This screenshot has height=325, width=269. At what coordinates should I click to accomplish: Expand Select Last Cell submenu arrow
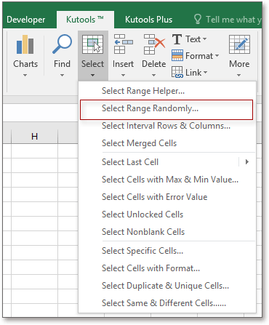tap(247, 161)
